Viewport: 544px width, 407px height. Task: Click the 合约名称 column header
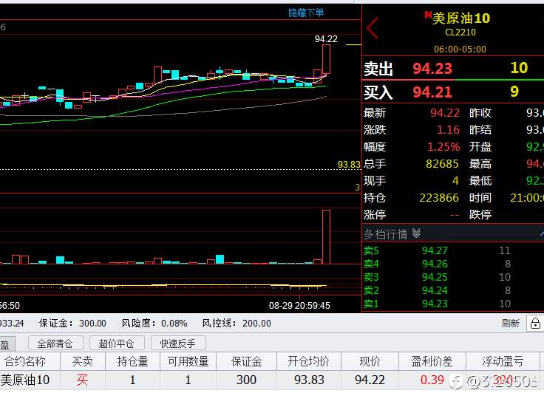25,361
